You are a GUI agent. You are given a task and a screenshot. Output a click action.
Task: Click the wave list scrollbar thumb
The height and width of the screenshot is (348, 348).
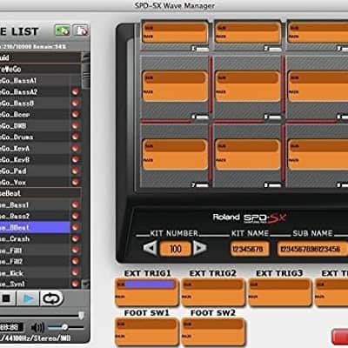[86, 76]
